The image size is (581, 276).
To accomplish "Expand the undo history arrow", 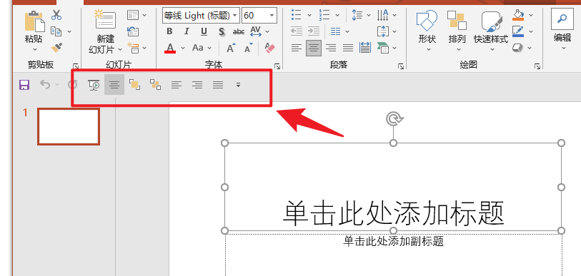I will pyautogui.click(x=57, y=85).
